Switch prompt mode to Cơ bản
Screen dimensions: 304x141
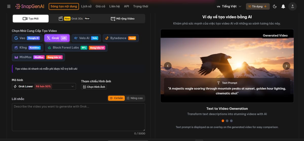116,98
